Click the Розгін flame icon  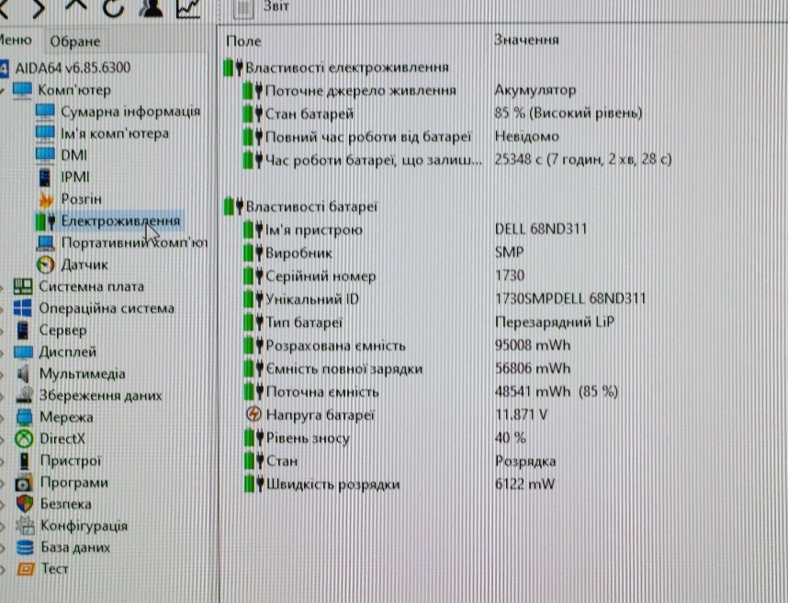44,199
